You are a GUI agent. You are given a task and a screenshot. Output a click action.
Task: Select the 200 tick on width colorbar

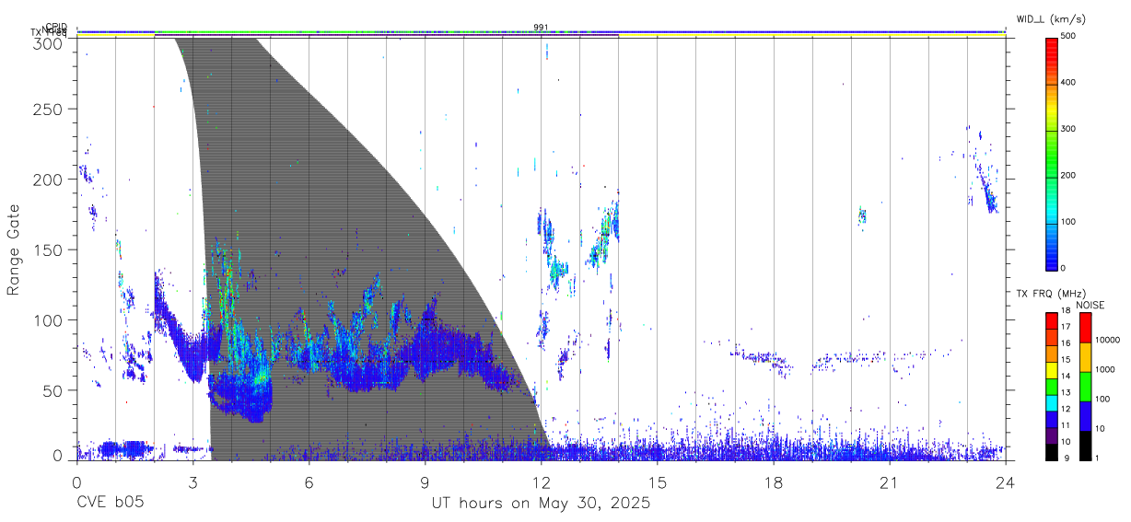(x=1068, y=175)
